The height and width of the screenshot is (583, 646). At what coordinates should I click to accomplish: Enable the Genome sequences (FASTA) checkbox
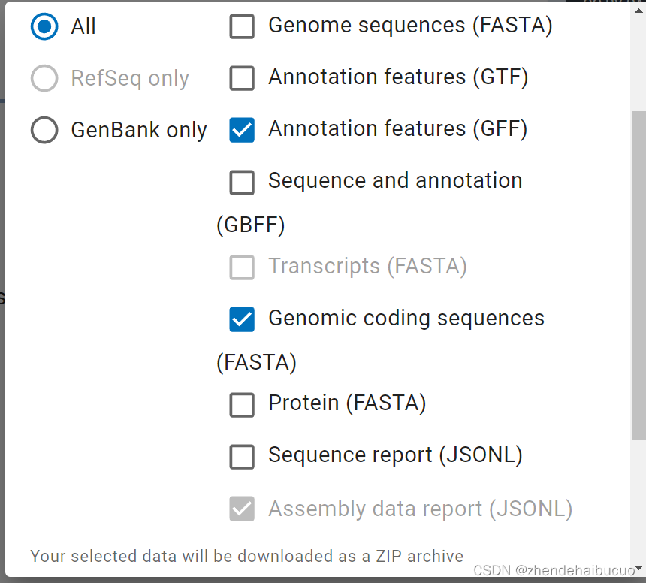click(242, 26)
